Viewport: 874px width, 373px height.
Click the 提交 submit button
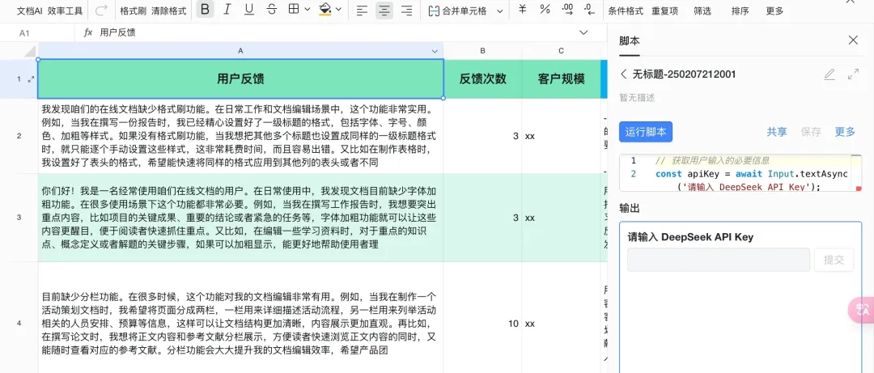point(834,260)
